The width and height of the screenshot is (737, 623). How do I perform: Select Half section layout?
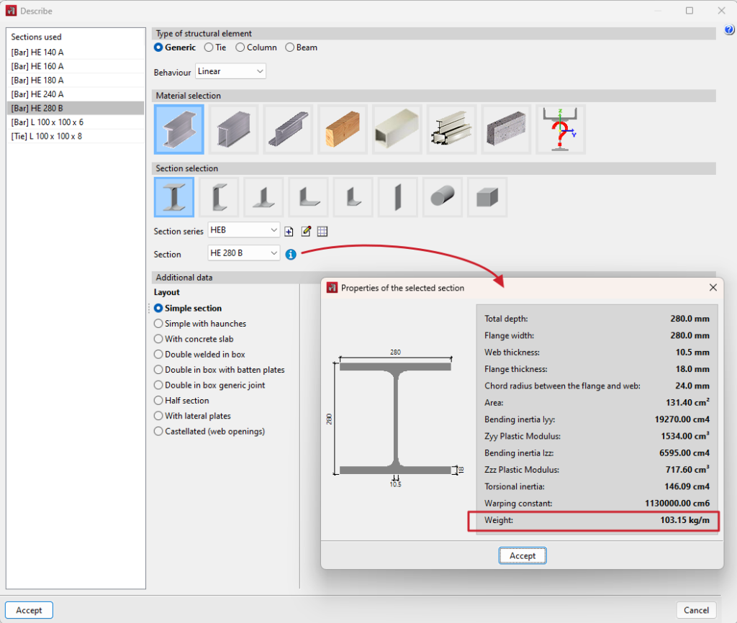(x=181, y=400)
